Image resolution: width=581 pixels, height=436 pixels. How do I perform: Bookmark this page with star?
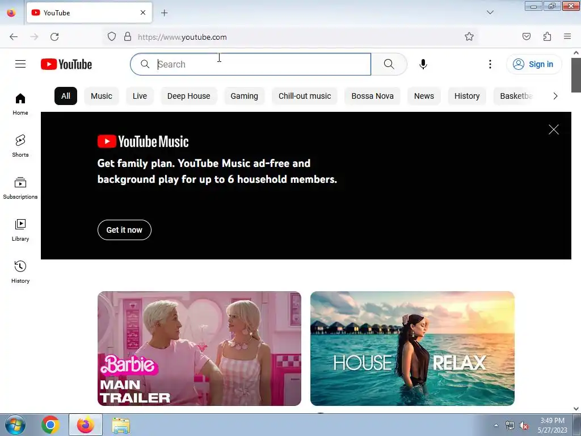pyautogui.click(x=469, y=36)
